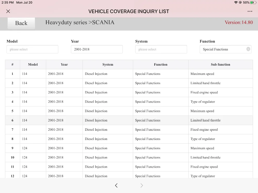This screenshot has width=258, height=193.
Task: Click the Year column header
Action: (x=64, y=65)
